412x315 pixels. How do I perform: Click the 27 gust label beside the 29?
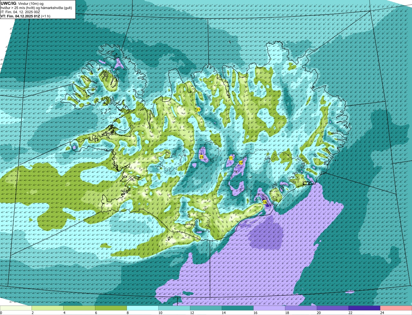231,158
